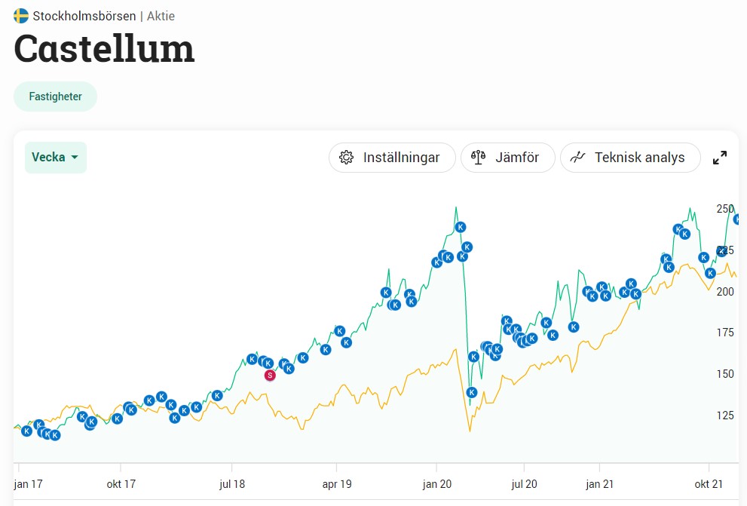Click the K marker at 2020 crash bottom
Screen dimensions: 747x506
click(472, 392)
